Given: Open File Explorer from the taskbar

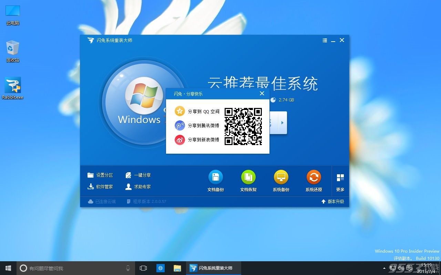Looking at the screenshot, I should pyautogui.click(x=177, y=268).
